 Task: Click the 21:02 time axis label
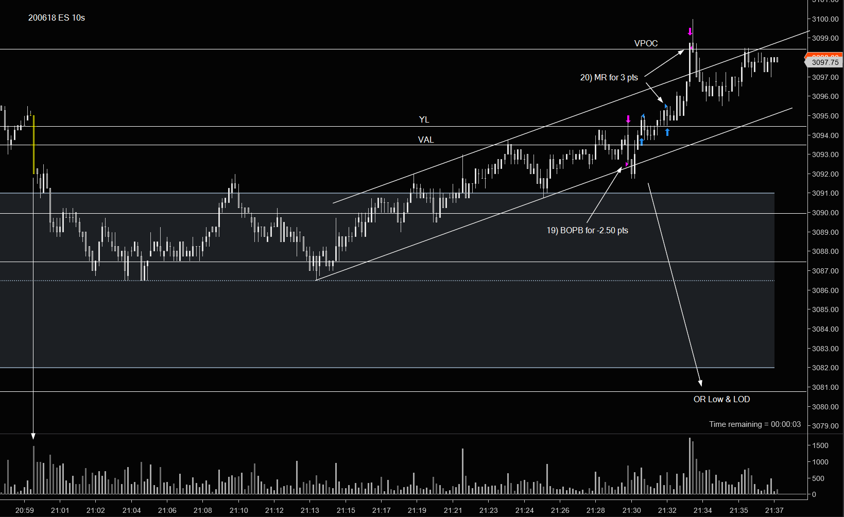96,510
